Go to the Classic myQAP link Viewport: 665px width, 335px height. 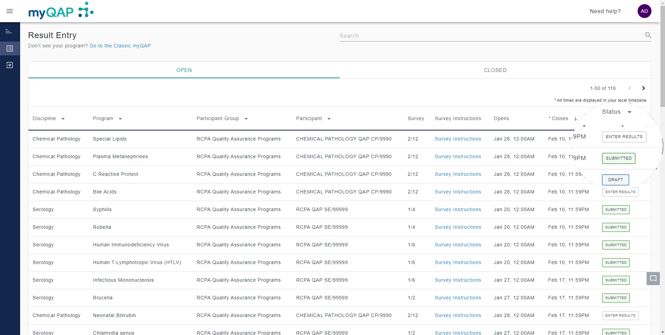(120, 46)
